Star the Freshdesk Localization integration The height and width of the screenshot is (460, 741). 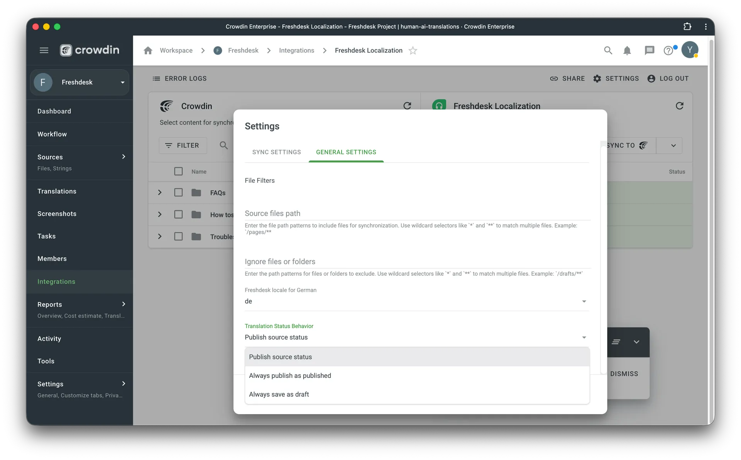coord(413,50)
